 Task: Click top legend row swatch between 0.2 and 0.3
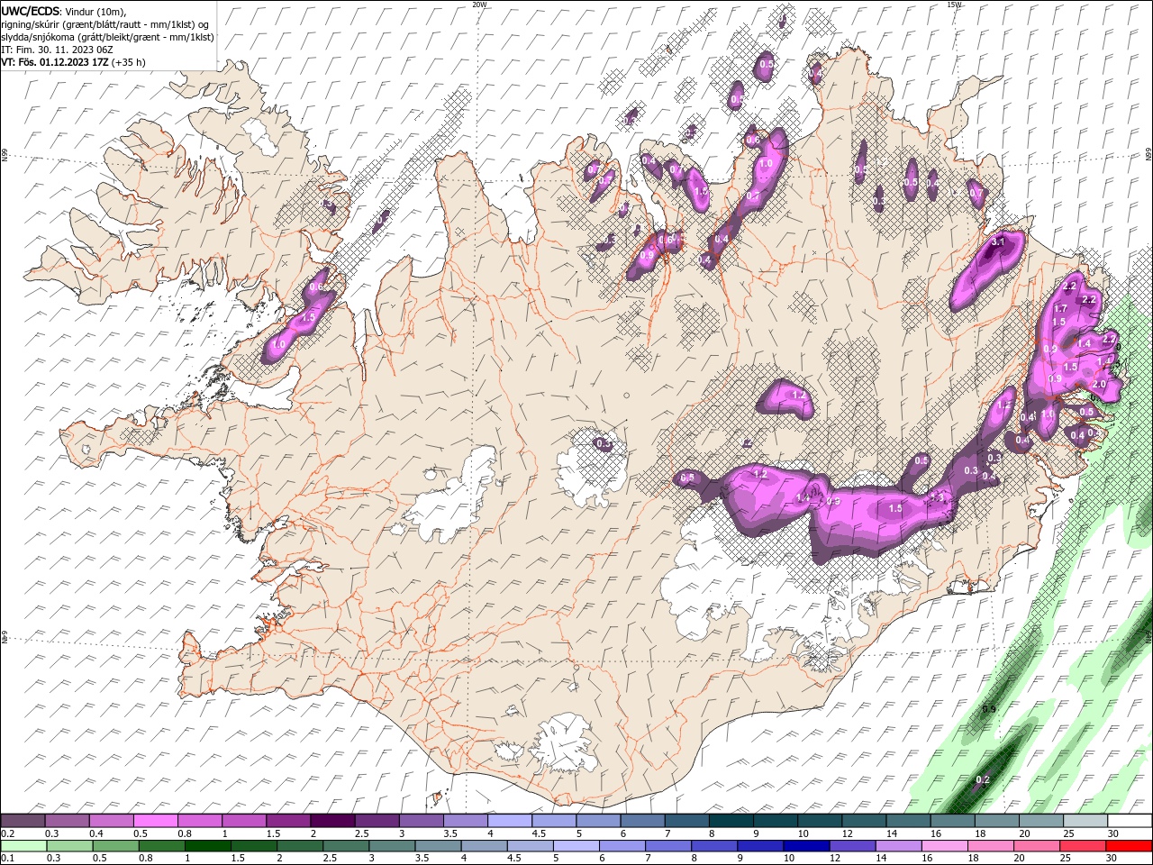(x=23, y=821)
